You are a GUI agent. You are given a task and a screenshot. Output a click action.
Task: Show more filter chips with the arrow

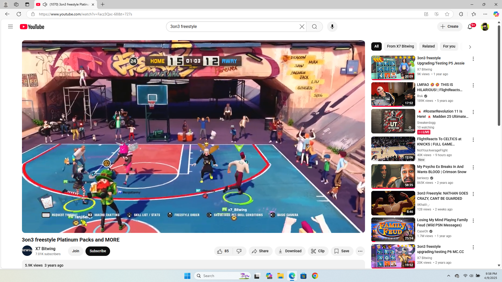click(x=470, y=47)
